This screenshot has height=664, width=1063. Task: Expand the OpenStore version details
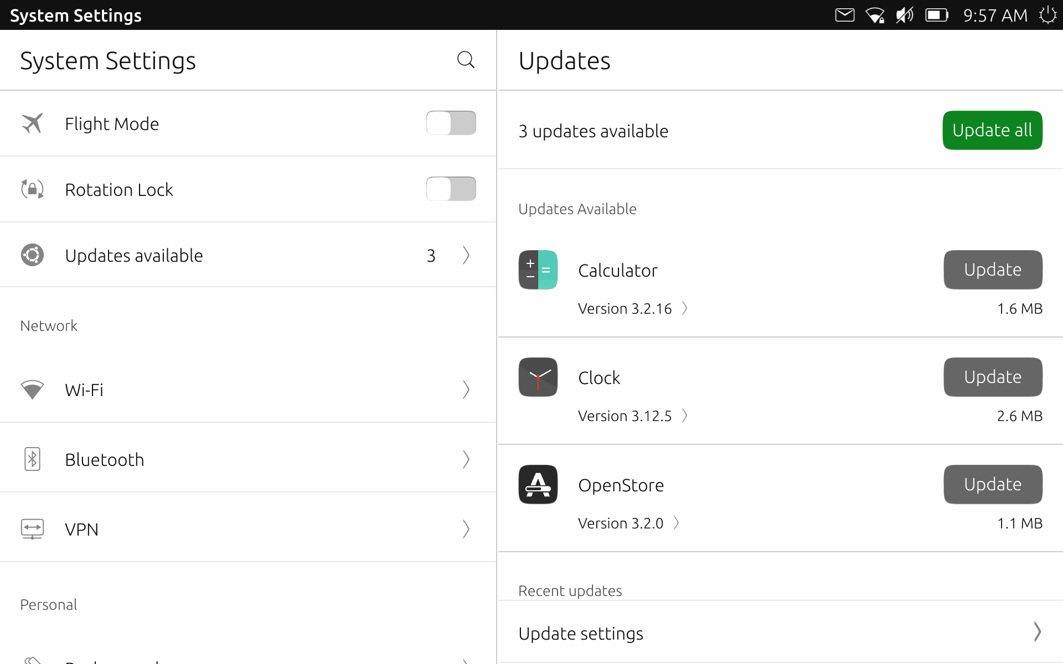pyautogui.click(x=679, y=522)
